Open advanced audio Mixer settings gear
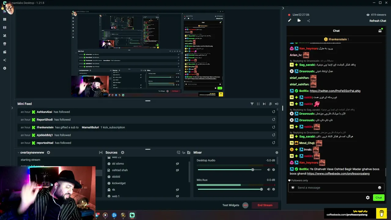 pyautogui.click(x=277, y=152)
